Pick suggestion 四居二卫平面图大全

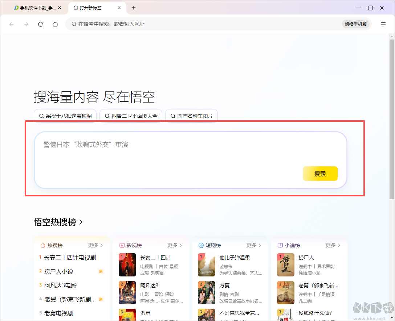131,116
